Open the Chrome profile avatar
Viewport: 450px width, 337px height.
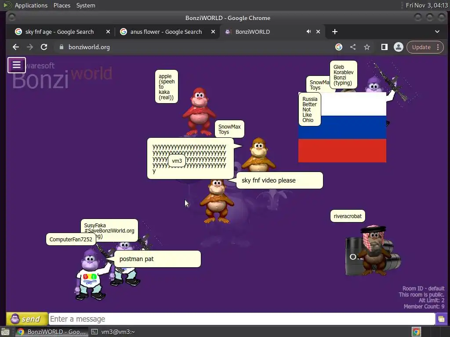[398, 47]
